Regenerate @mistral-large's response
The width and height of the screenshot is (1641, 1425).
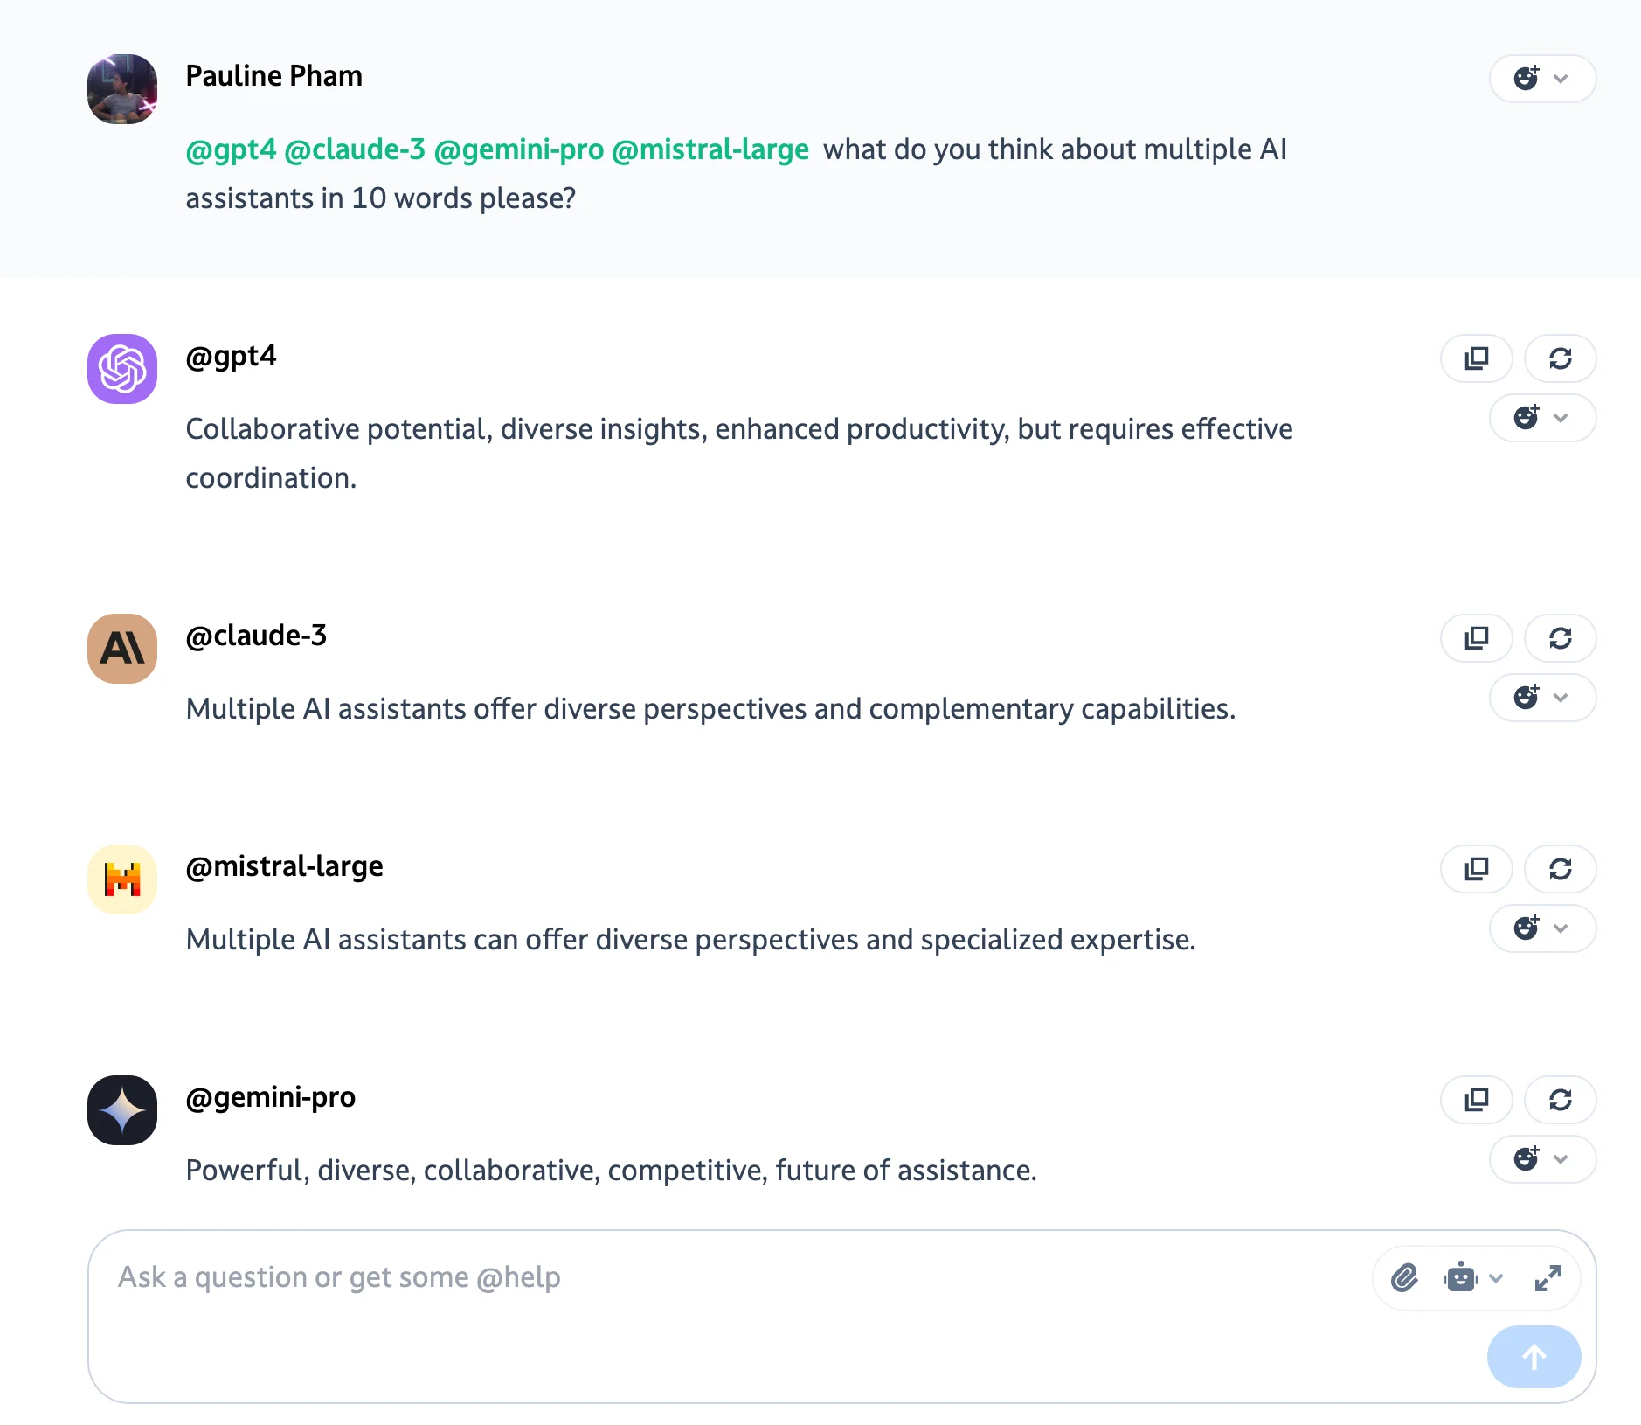(x=1561, y=869)
